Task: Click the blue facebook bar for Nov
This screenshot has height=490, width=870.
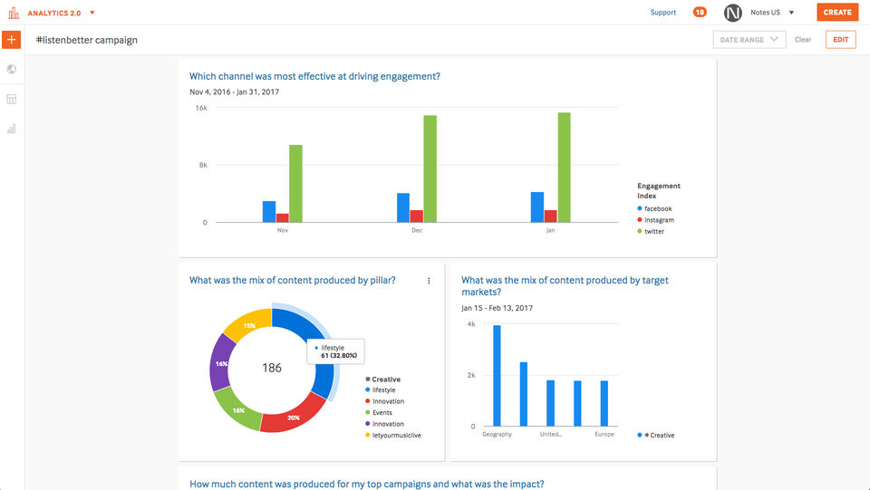Action: coord(269,212)
